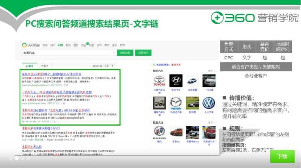This screenshot has width=301, height=168.
Task: Open the 「汽车大全」 ad result link
Action: pos(57,92)
